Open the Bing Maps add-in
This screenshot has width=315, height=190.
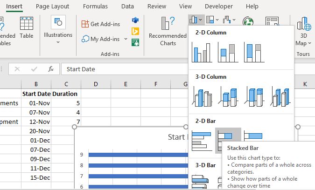[x=136, y=32]
